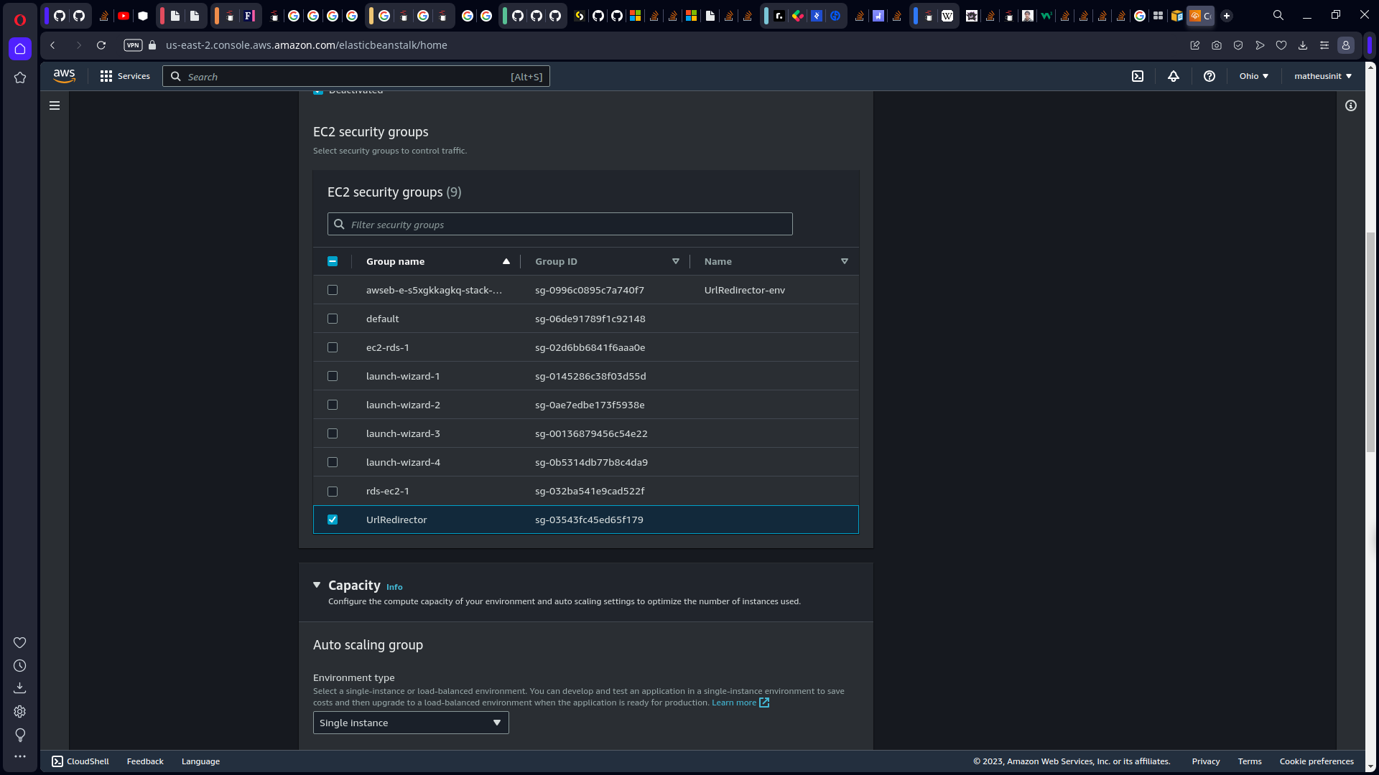The height and width of the screenshot is (775, 1379).
Task: Open history clock icon in Opera's sidebar
Action: pos(20,666)
